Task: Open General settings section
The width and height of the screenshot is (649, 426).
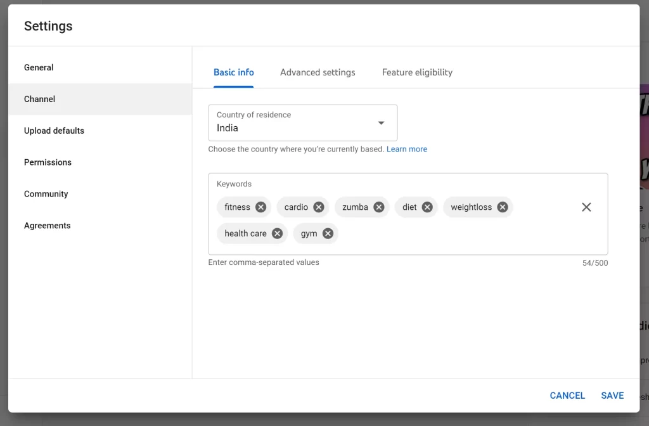Action: (x=39, y=68)
